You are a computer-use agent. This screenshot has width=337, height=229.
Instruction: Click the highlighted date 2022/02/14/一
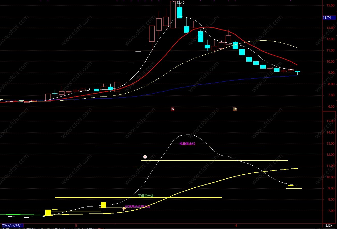click(x=12, y=226)
